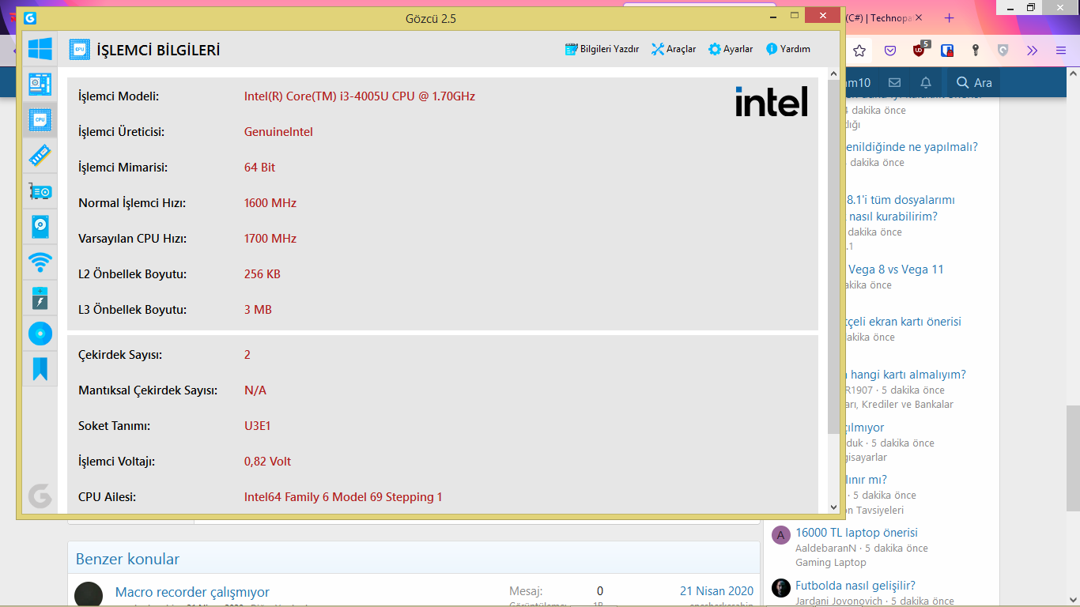Screen dimensions: 1080x607
Task: Click the 64 Bit architecture value
Action: tap(259, 168)
